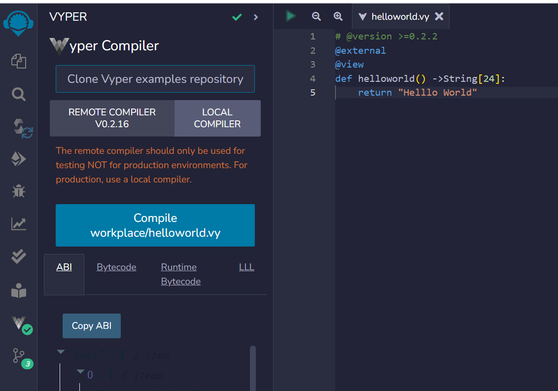Expand panel with the chevron next to VYPER

(x=256, y=17)
